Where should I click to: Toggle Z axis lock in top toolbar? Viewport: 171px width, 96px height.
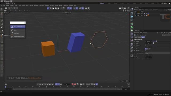[14, 8]
